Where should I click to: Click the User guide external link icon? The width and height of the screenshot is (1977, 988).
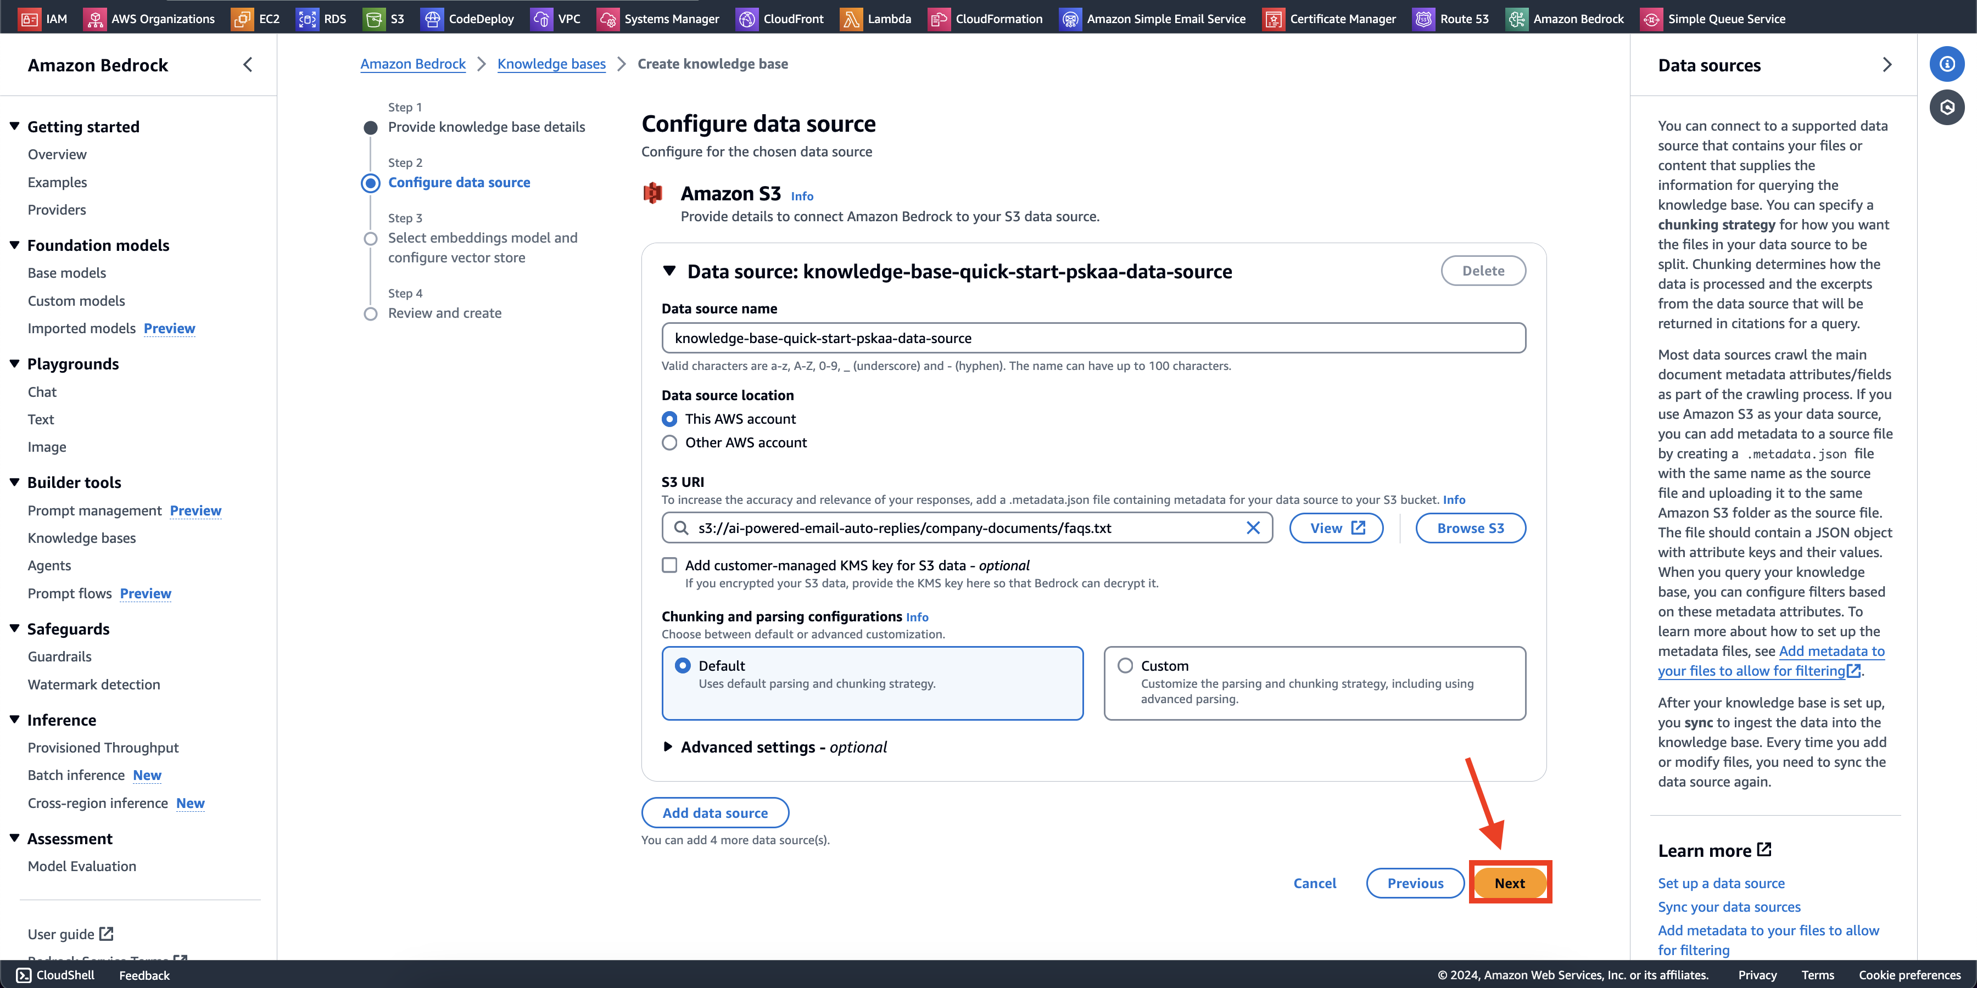pos(107,934)
